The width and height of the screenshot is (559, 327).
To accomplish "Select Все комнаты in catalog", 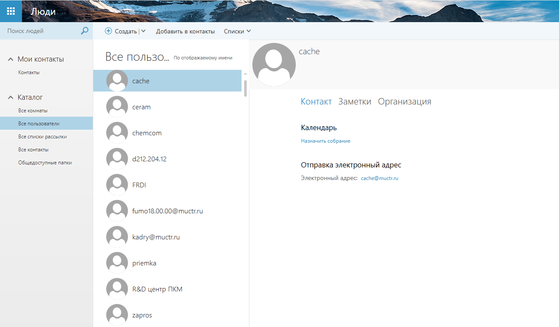I will 33,111.
